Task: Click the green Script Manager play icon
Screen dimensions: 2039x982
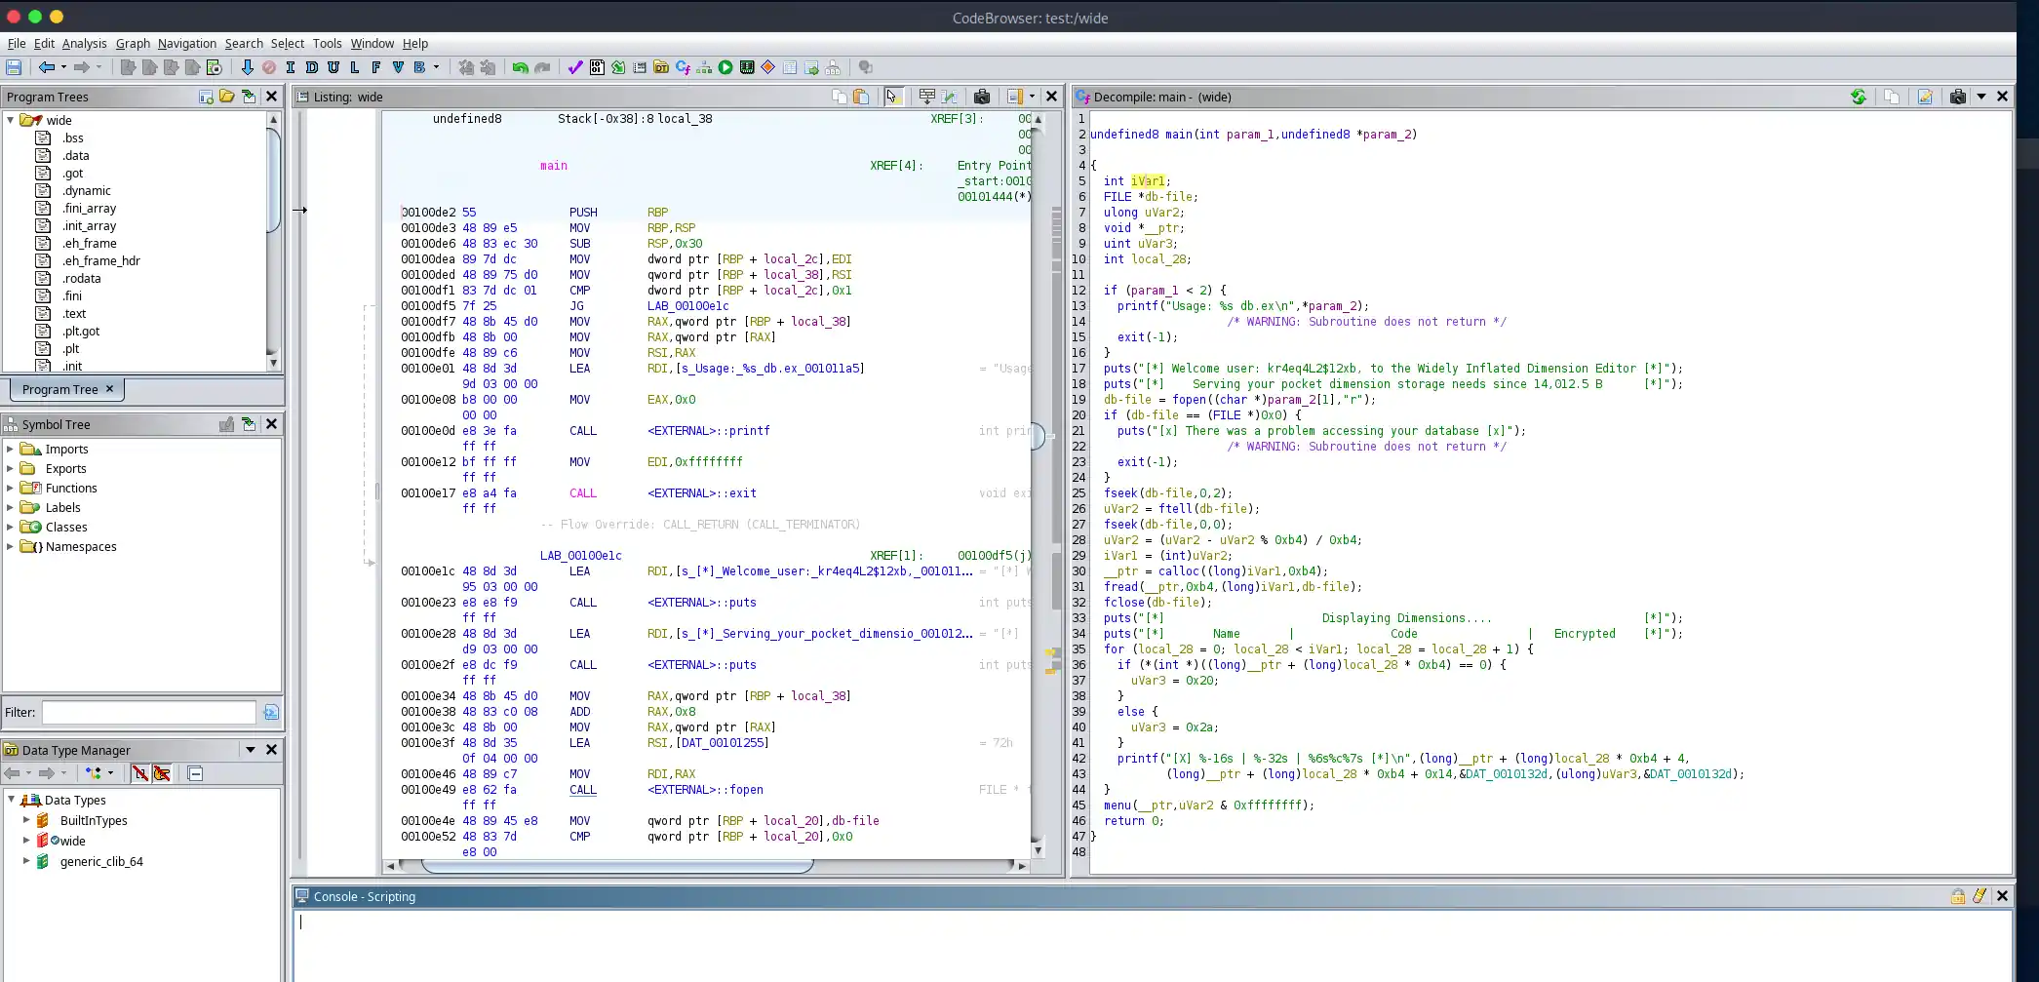Action: tap(725, 67)
